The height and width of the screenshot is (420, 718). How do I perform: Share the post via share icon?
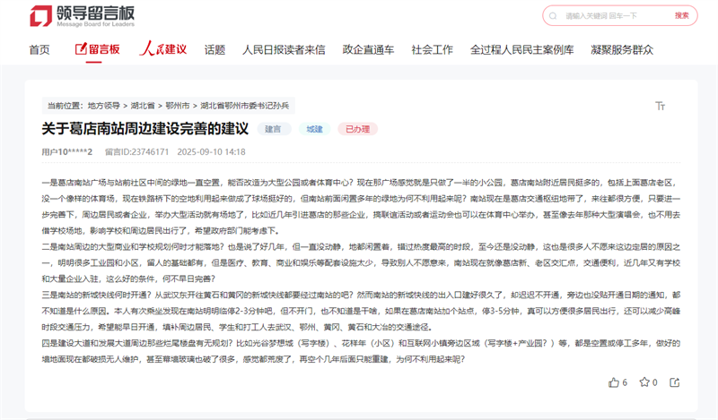point(675,382)
